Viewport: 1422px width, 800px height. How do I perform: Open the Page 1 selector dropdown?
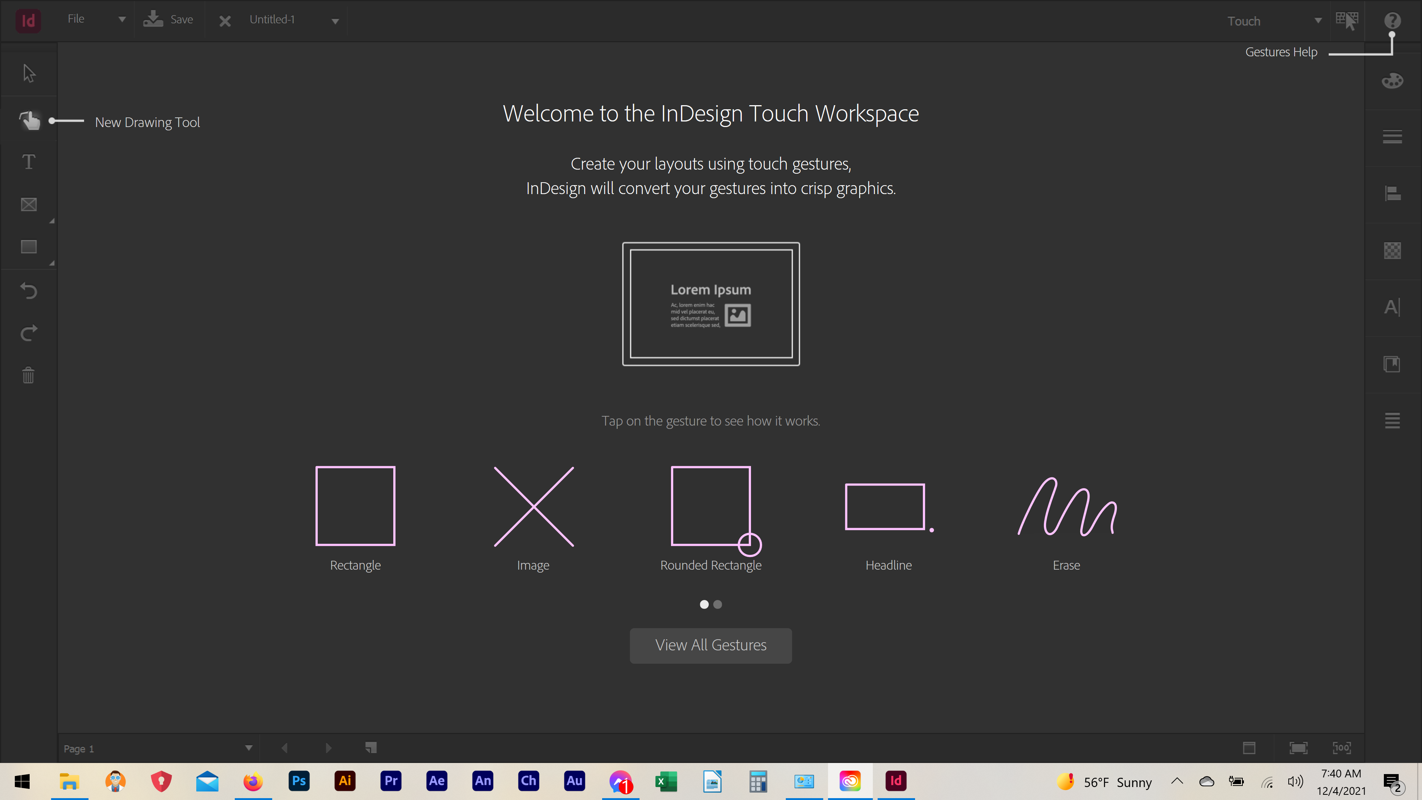[248, 747]
